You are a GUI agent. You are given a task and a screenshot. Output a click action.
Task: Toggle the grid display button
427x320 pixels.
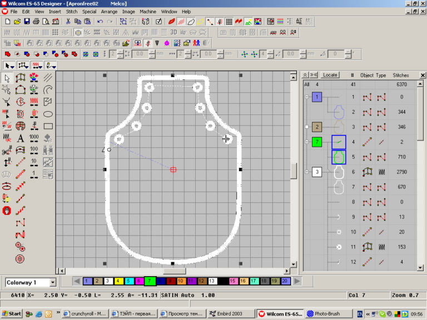[78, 32]
